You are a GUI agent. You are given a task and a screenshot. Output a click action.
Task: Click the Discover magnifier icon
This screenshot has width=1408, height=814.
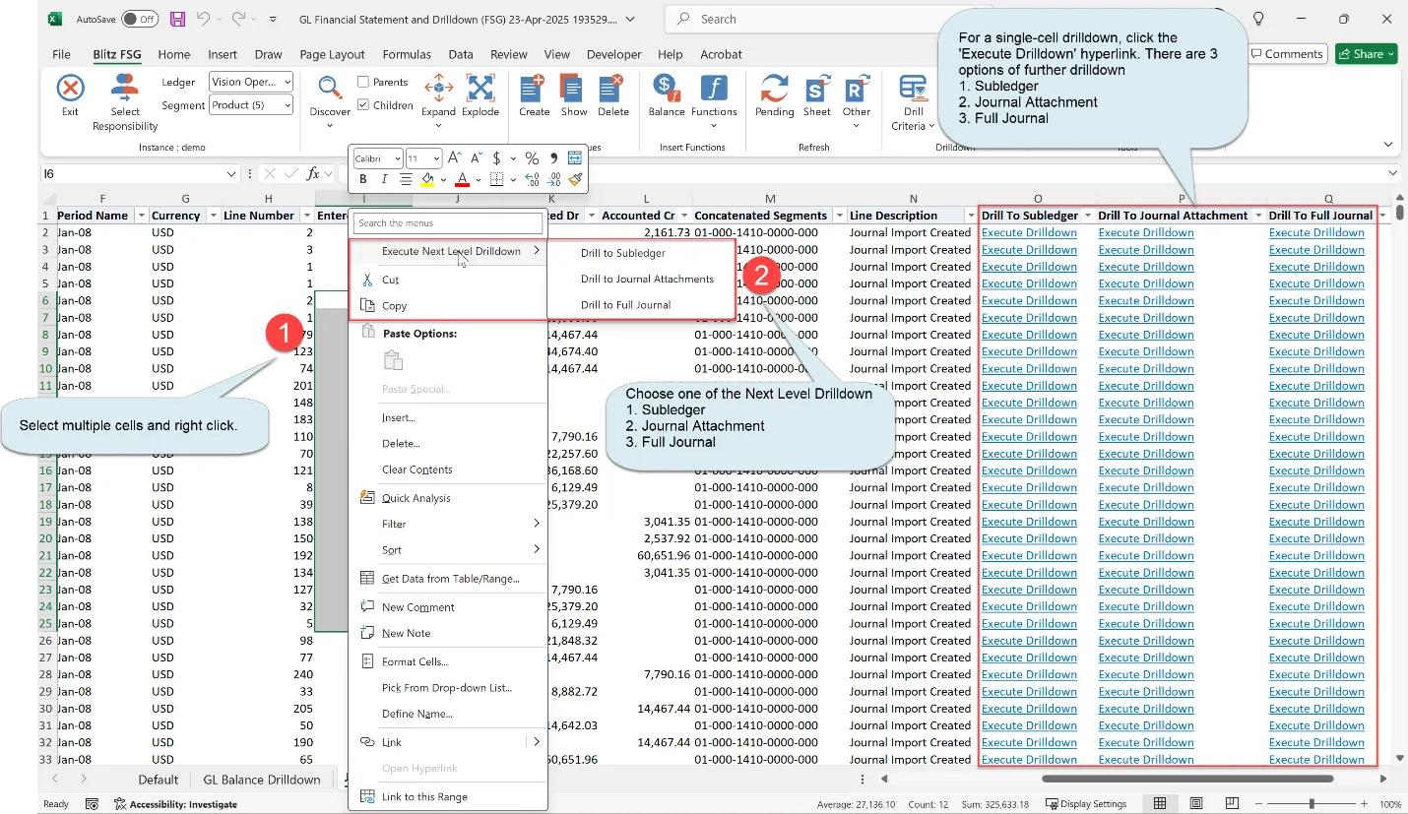tap(330, 89)
